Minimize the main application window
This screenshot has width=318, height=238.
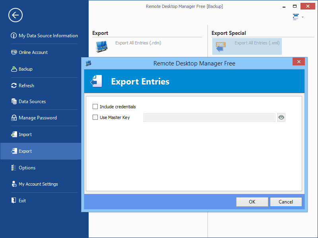pos(284,7)
